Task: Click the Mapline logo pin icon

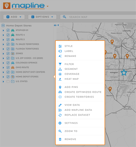Action: (7, 5)
